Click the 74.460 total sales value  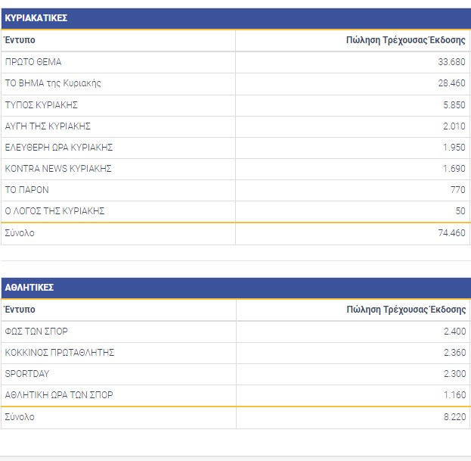click(451, 233)
